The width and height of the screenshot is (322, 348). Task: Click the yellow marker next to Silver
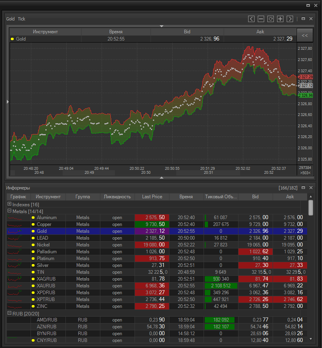33,265
